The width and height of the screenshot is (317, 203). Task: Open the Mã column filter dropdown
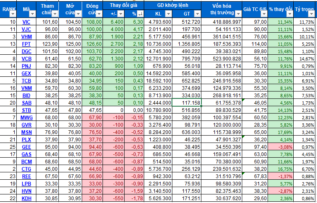pos(32,14)
